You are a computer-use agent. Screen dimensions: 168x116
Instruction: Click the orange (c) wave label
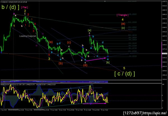69,43
